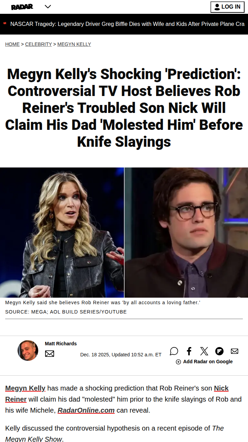Share article on Facebook icon

click(x=189, y=351)
